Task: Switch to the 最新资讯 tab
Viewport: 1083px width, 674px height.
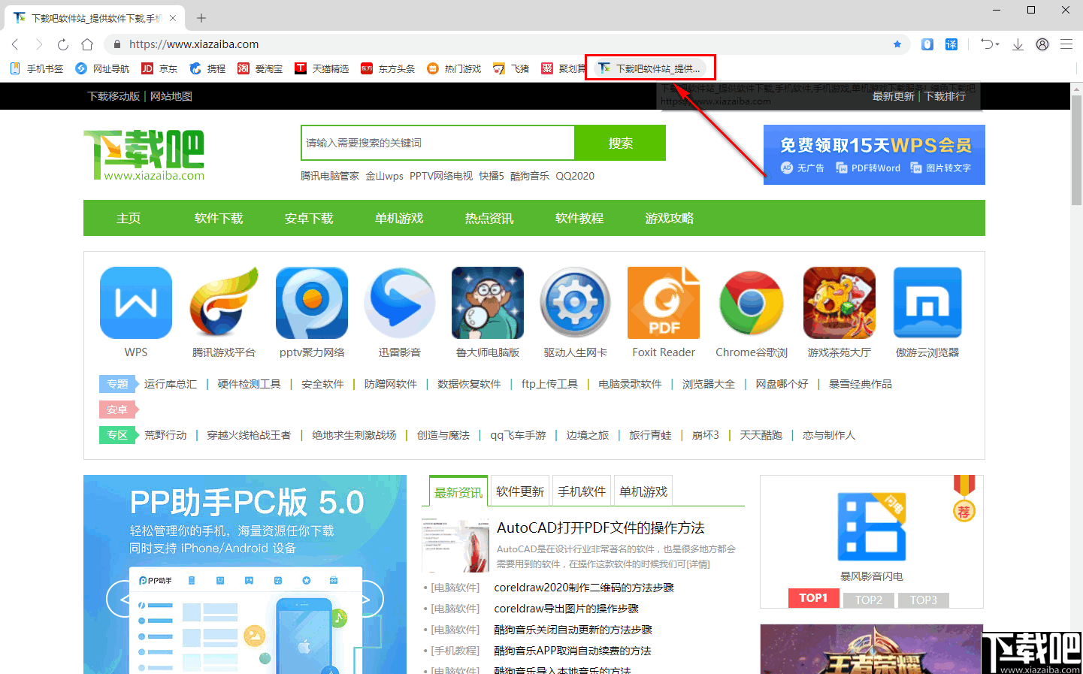Action: (x=458, y=491)
